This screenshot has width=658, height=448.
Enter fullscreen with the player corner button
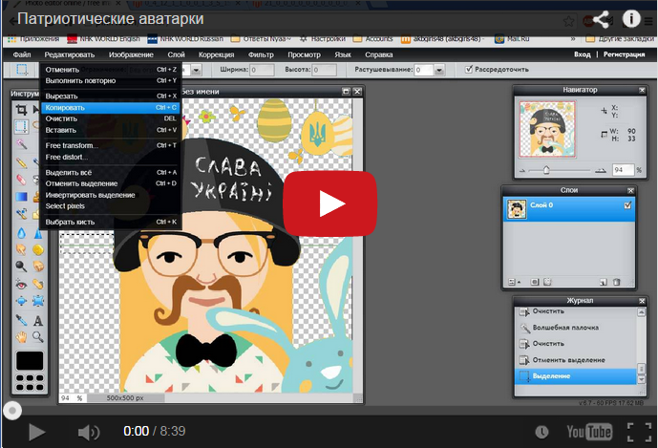(639, 432)
